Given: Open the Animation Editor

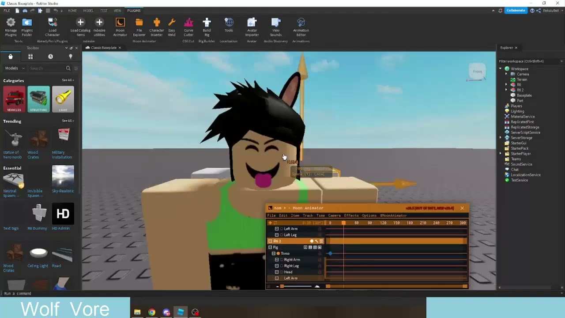Looking at the screenshot, I should pos(301,27).
